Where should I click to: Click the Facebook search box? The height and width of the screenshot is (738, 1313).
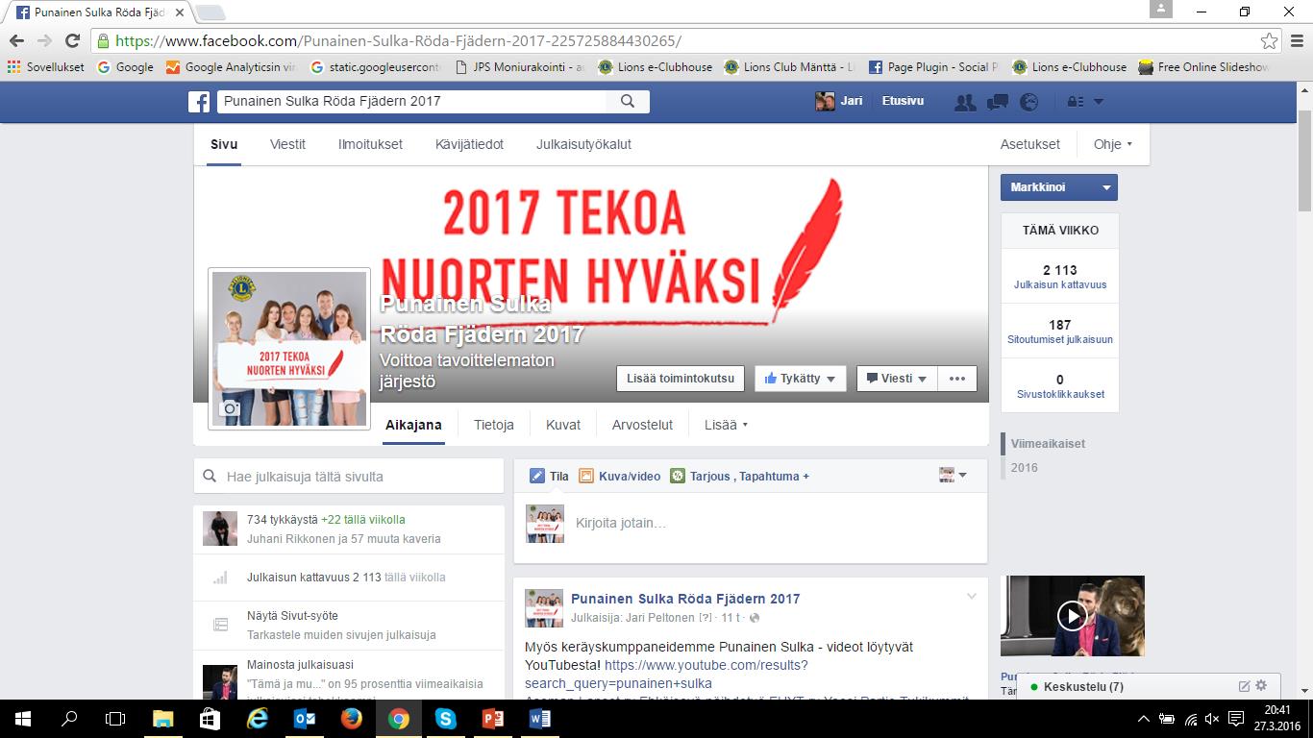[x=413, y=101]
